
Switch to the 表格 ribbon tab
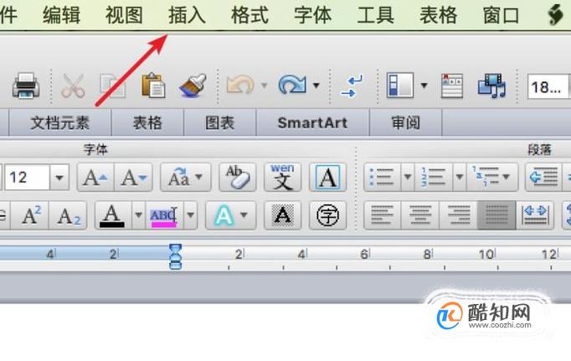click(x=147, y=123)
